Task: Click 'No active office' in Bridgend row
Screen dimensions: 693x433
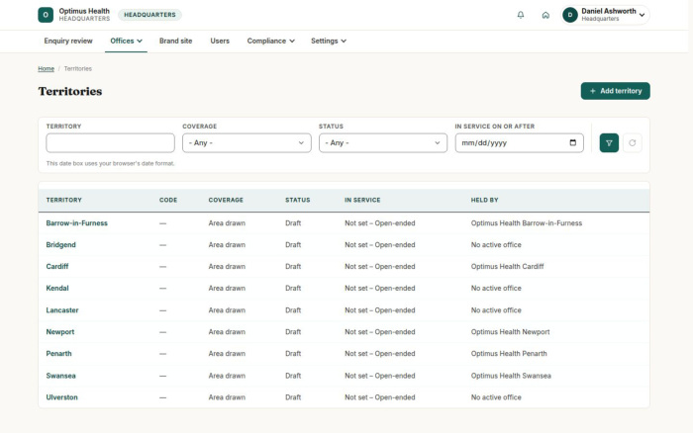Action: 496,245
